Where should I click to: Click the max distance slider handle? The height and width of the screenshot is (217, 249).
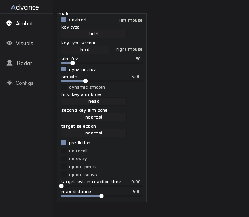[x=102, y=196]
